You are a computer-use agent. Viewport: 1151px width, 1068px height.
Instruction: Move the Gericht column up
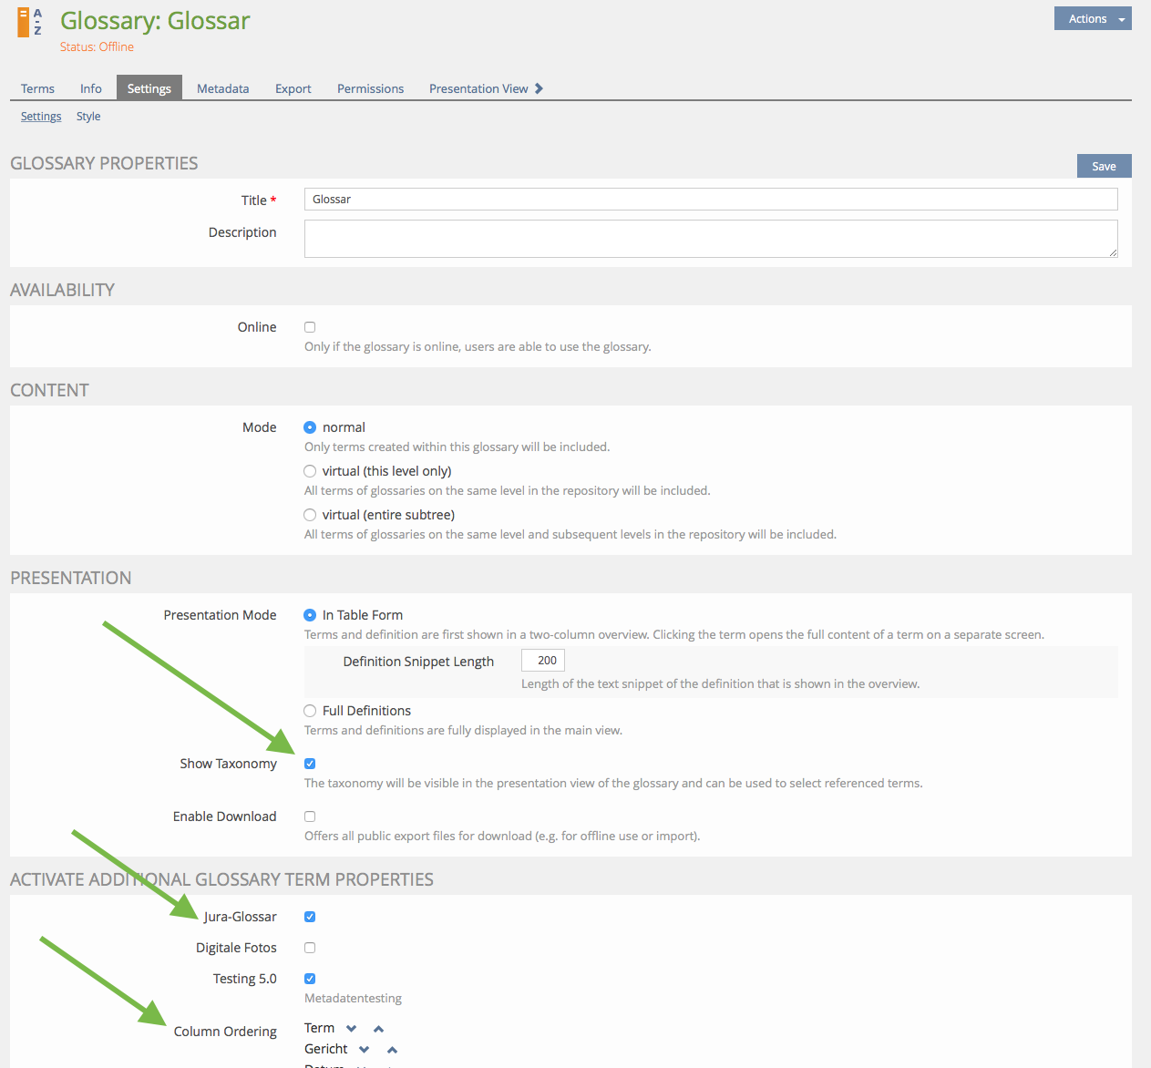(392, 1050)
